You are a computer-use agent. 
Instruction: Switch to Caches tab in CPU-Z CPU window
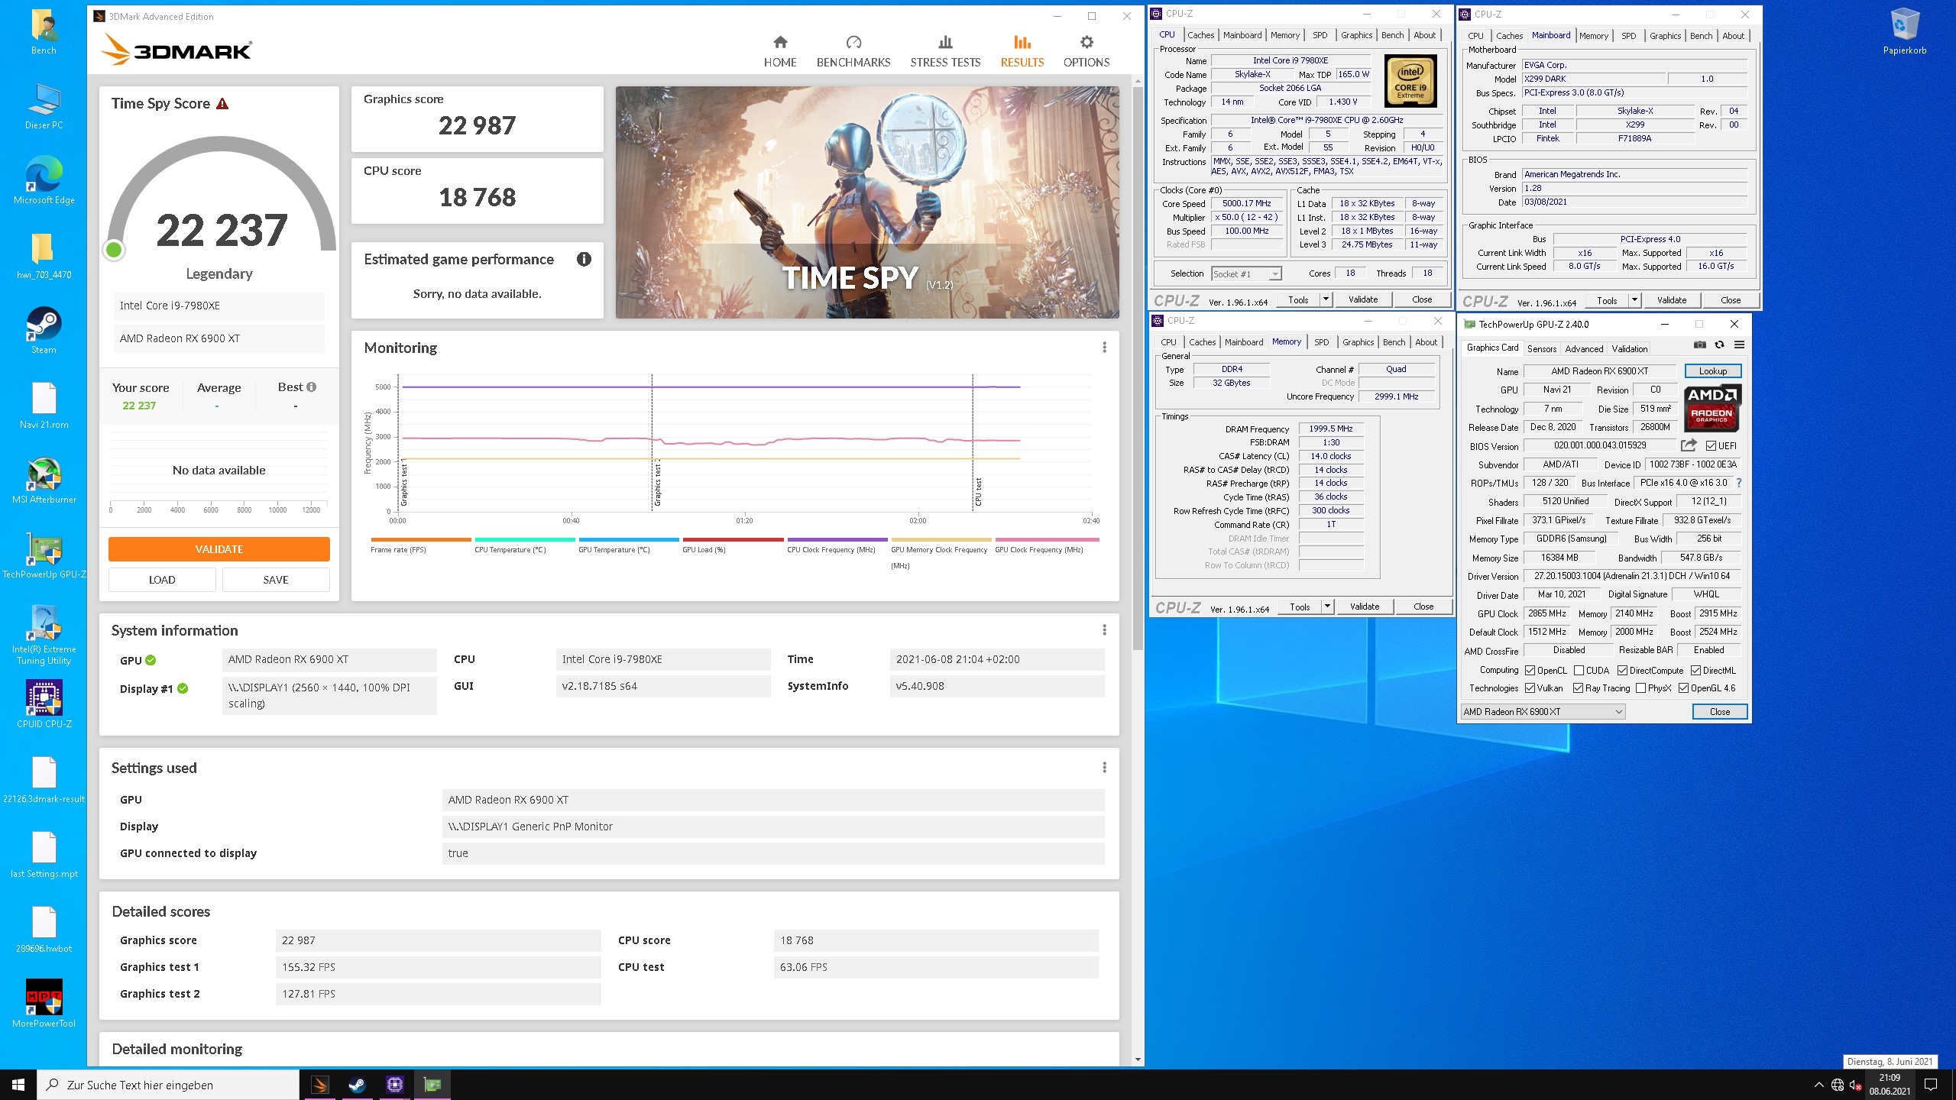click(x=1200, y=35)
